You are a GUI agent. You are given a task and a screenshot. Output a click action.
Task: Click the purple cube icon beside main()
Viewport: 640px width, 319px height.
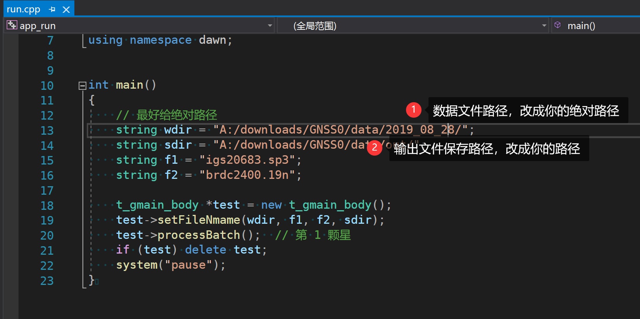coord(557,26)
